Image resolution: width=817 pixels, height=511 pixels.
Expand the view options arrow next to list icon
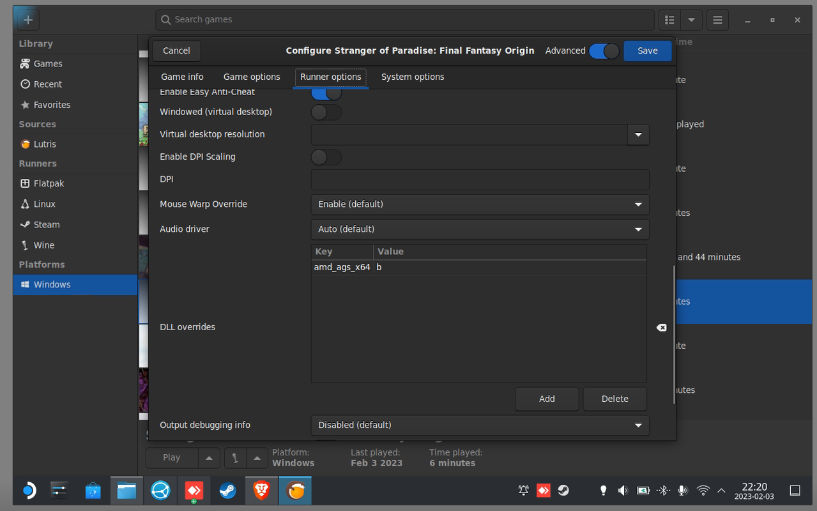point(691,20)
